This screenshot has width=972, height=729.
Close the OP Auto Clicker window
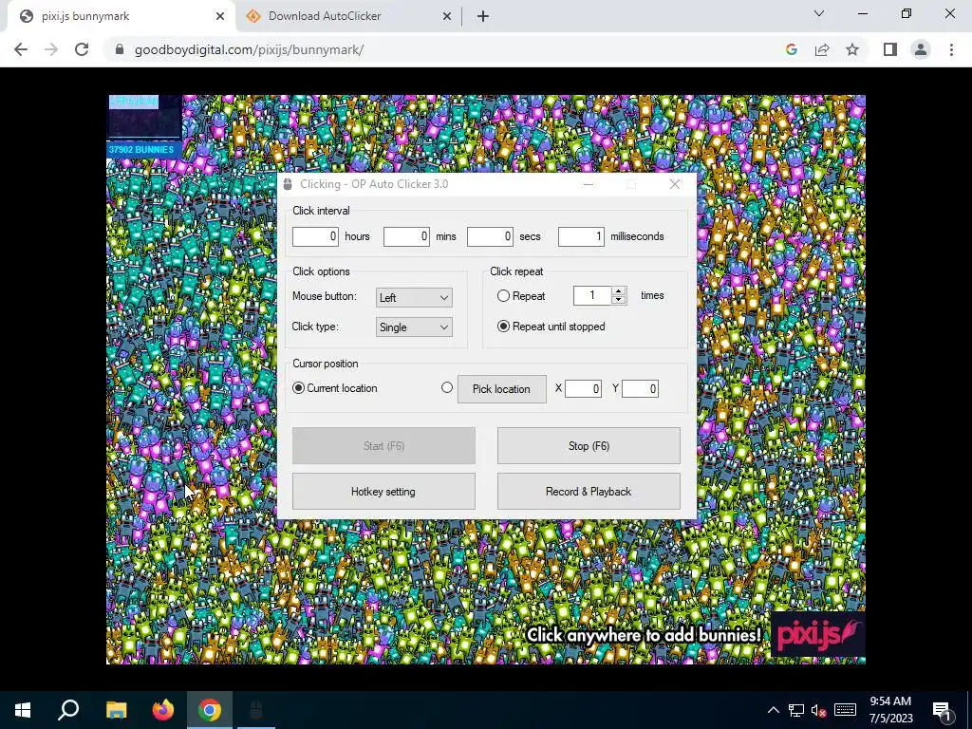pos(675,184)
